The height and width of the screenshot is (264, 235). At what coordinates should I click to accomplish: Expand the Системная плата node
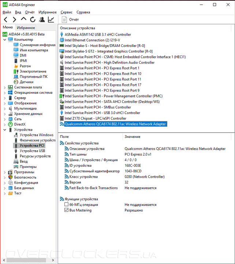click(x=5, y=87)
